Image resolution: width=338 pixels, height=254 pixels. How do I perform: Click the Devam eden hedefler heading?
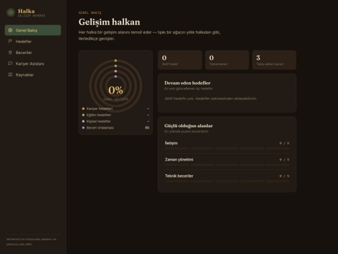(187, 83)
